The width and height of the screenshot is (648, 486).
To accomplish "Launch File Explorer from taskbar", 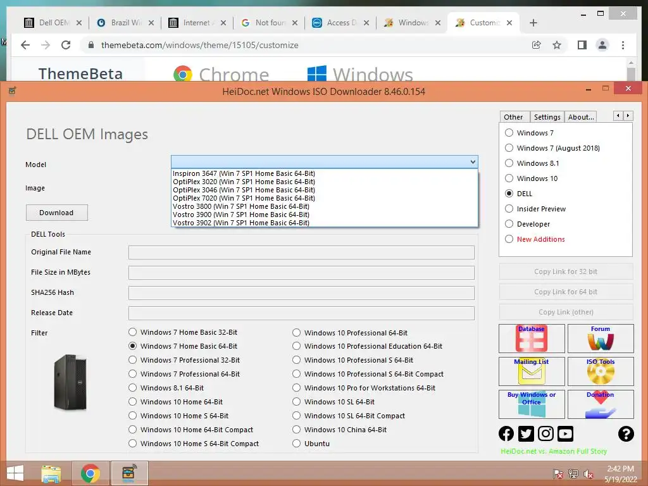I will [51, 473].
